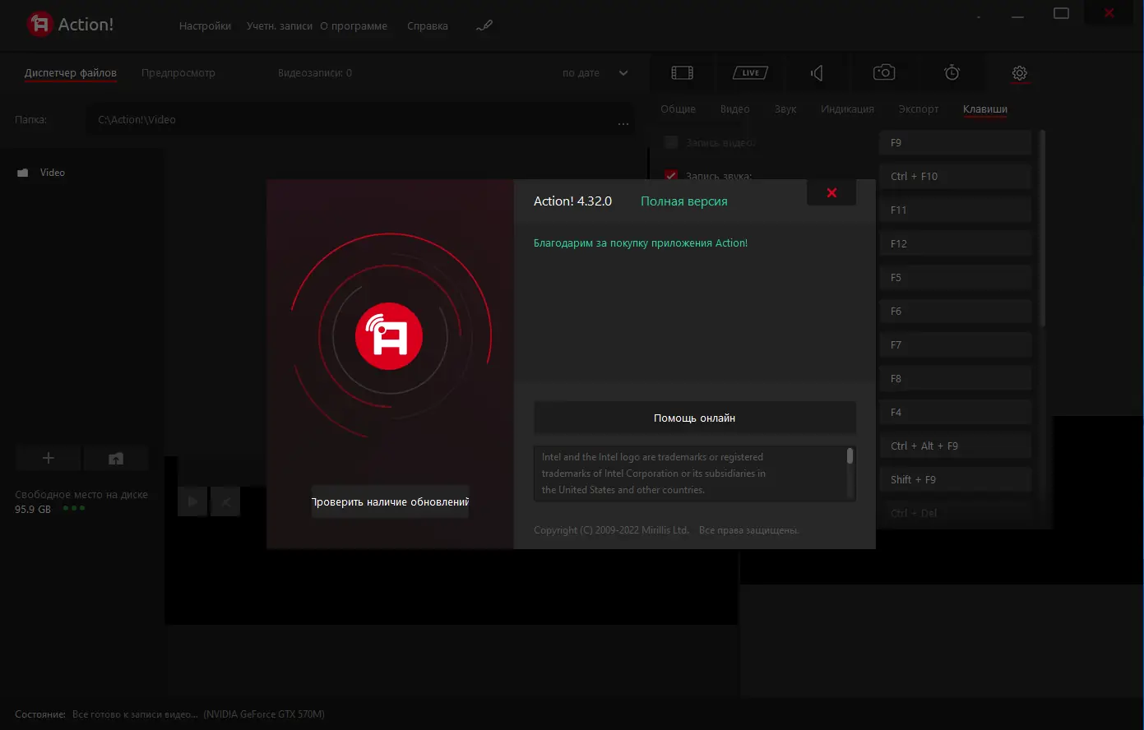Viewport: 1144px width, 730px height.
Task: Click the Ctrl + F10 hotkey field
Action: (955, 176)
